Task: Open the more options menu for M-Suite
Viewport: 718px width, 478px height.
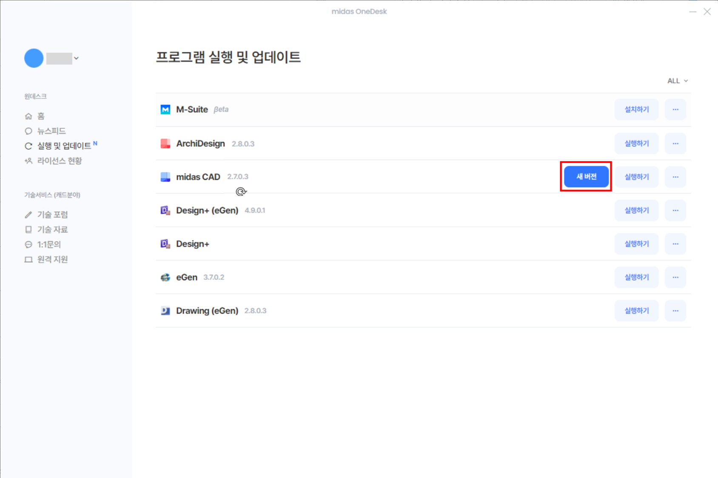Action: (675, 110)
